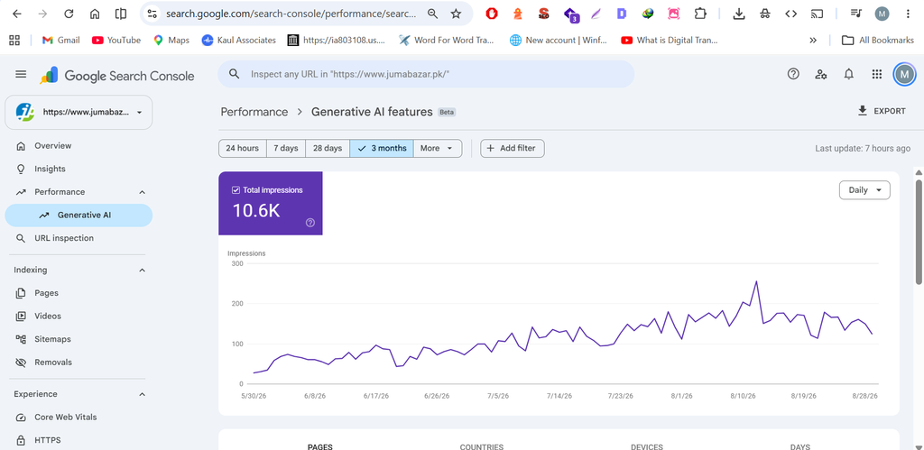Open the bookmark bar apps grid icon
The image size is (924, 450).
[14, 40]
